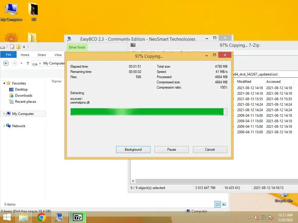Pause the 7-Zip extraction
The image size is (298, 223).
(171, 150)
